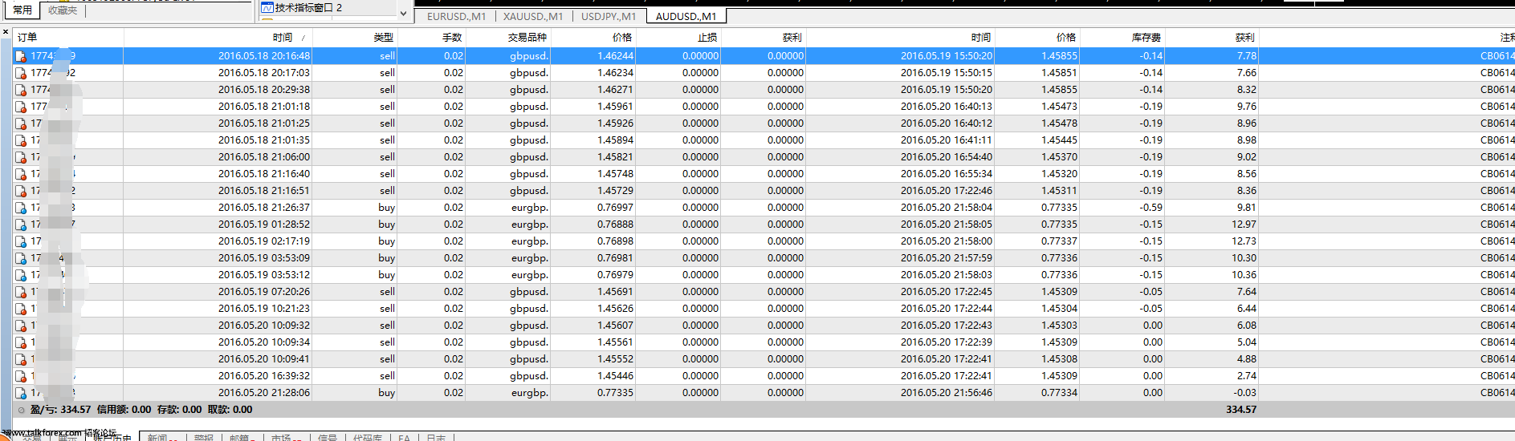Open the 市场 terminal tab
This screenshot has width=1515, height=441.
tap(286, 437)
